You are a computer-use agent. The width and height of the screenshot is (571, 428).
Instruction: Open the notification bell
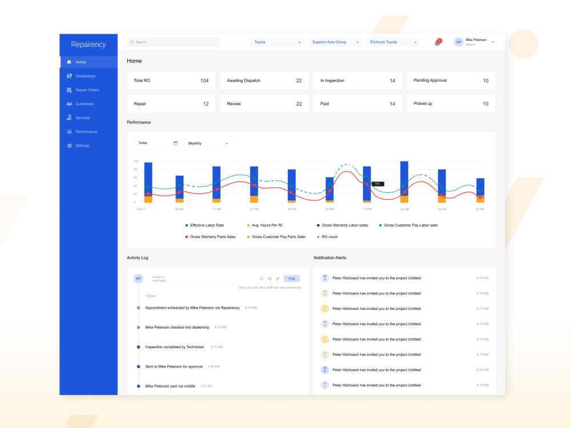click(x=437, y=43)
